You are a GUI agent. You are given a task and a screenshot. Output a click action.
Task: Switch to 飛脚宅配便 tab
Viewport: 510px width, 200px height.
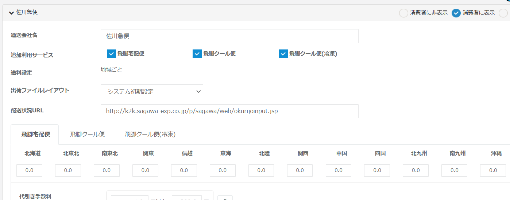point(35,134)
